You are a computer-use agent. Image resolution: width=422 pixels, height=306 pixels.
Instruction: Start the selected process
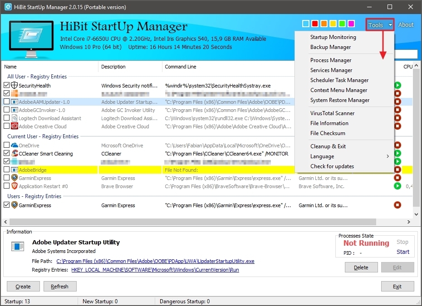[x=403, y=252]
